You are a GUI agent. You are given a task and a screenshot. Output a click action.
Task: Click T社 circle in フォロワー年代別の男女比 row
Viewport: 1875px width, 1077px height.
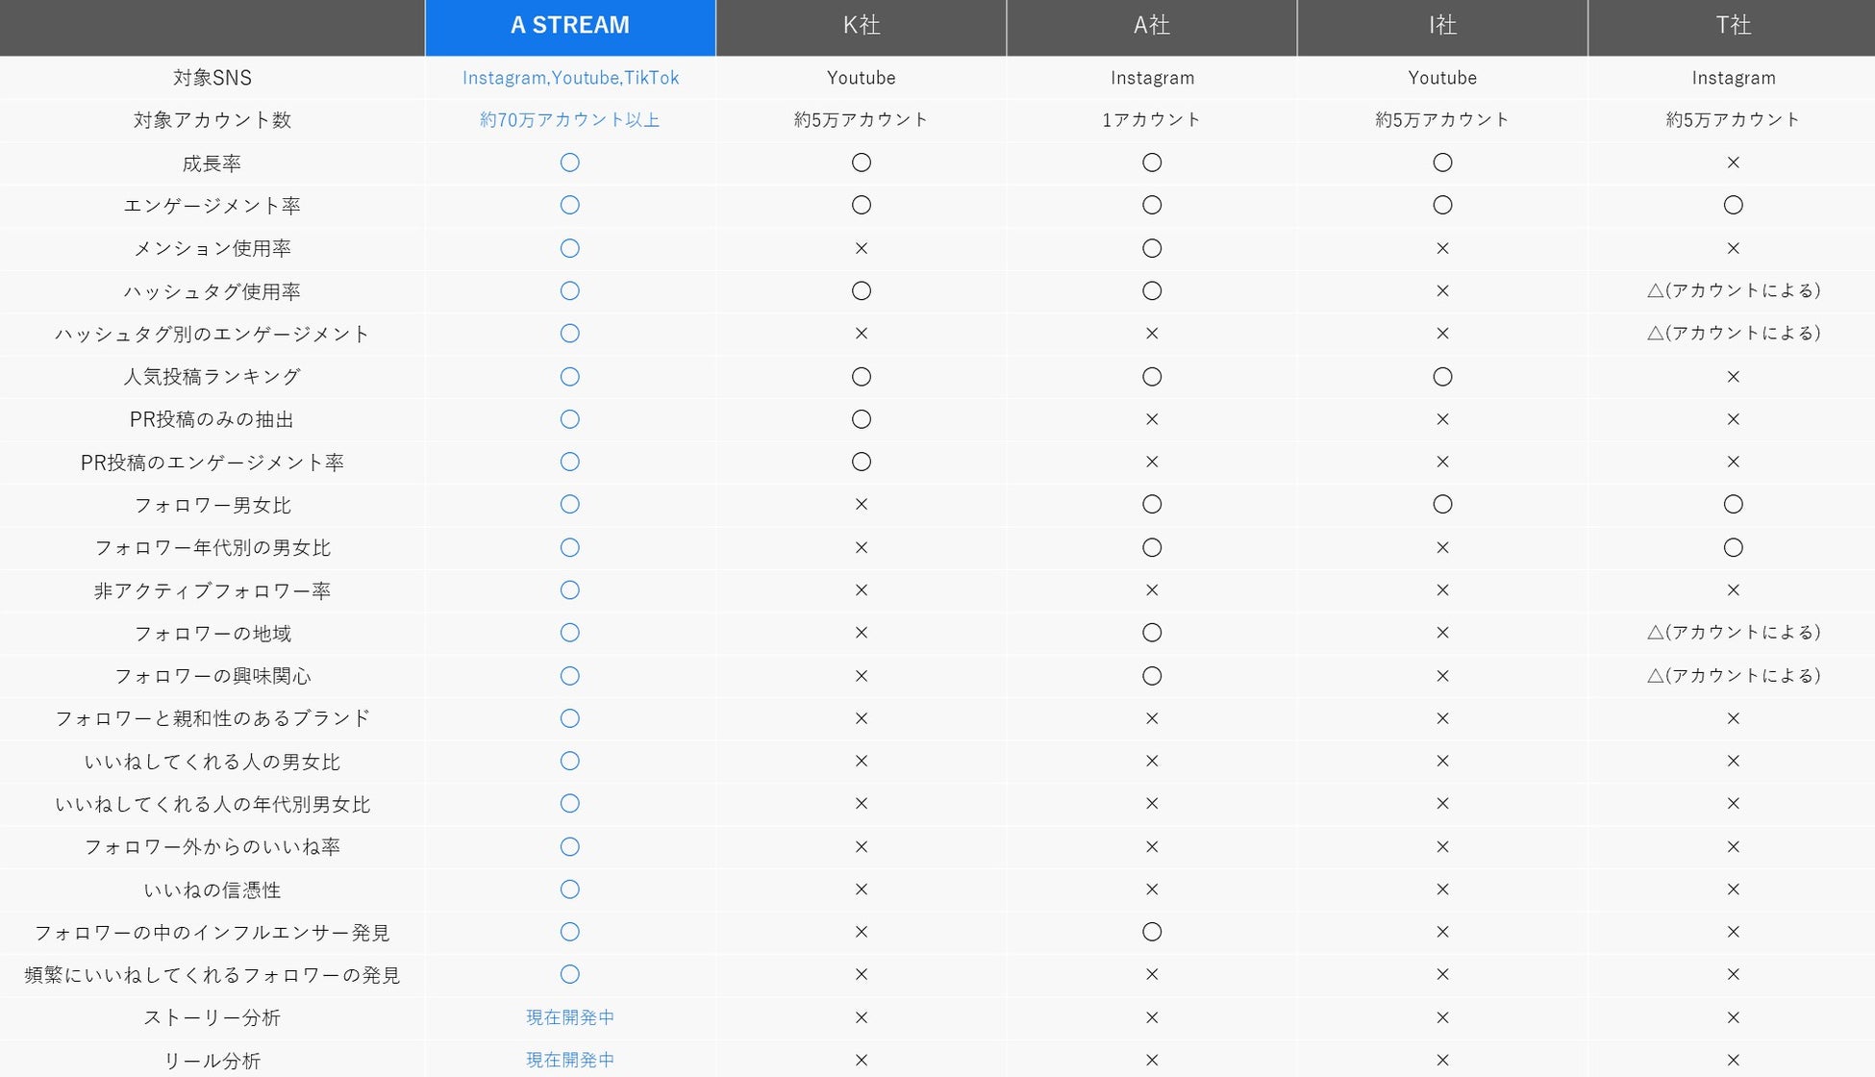click(1733, 547)
